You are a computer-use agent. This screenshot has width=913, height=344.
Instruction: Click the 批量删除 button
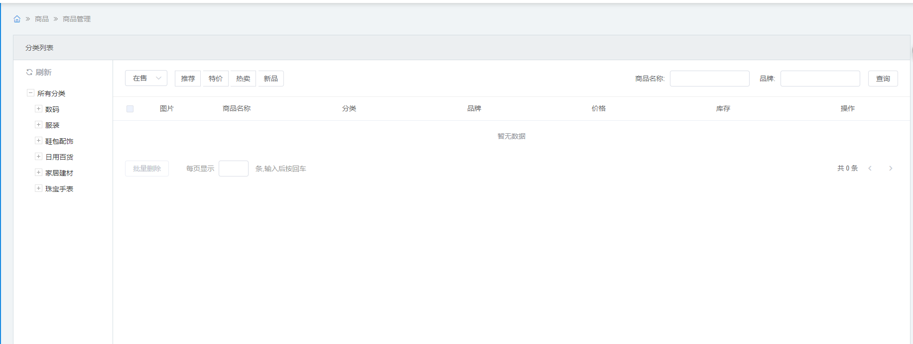pos(147,169)
